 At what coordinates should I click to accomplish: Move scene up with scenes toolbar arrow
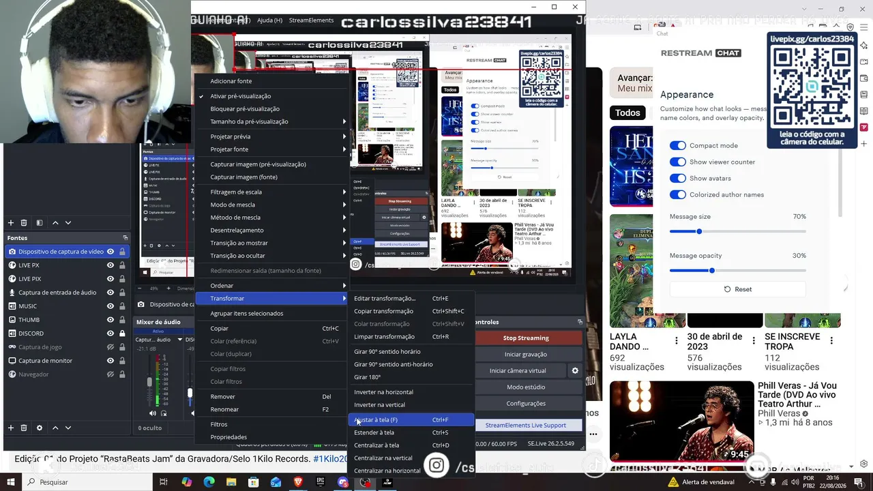(55, 223)
